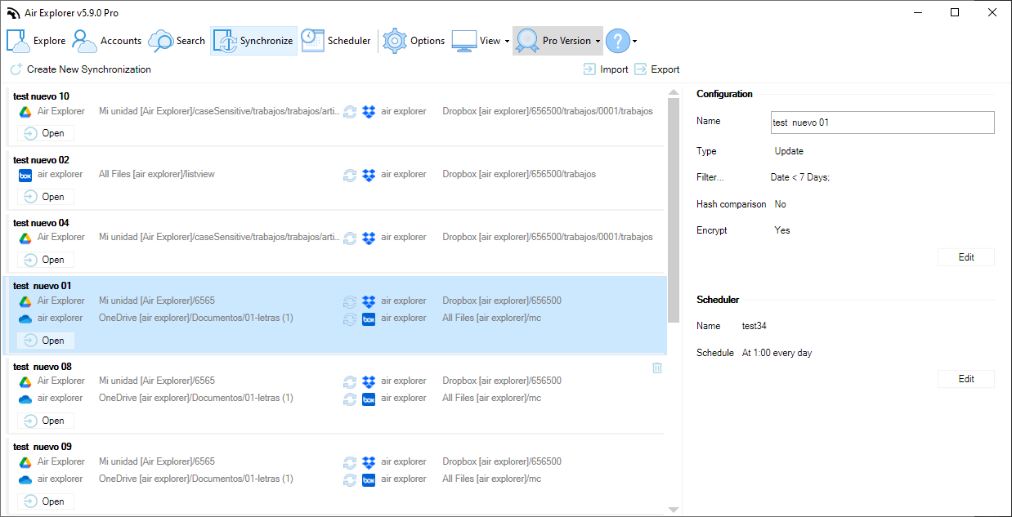Open dropdown arrow next to help icon
Image resolution: width=1012 pixels, height=517 pixels.
click(x=635, y=41)
